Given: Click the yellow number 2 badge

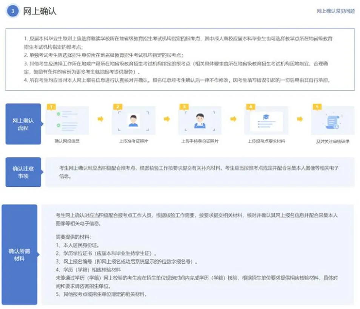Looking at the screenshot, I should pyautogui.click(x=118, y=107).
